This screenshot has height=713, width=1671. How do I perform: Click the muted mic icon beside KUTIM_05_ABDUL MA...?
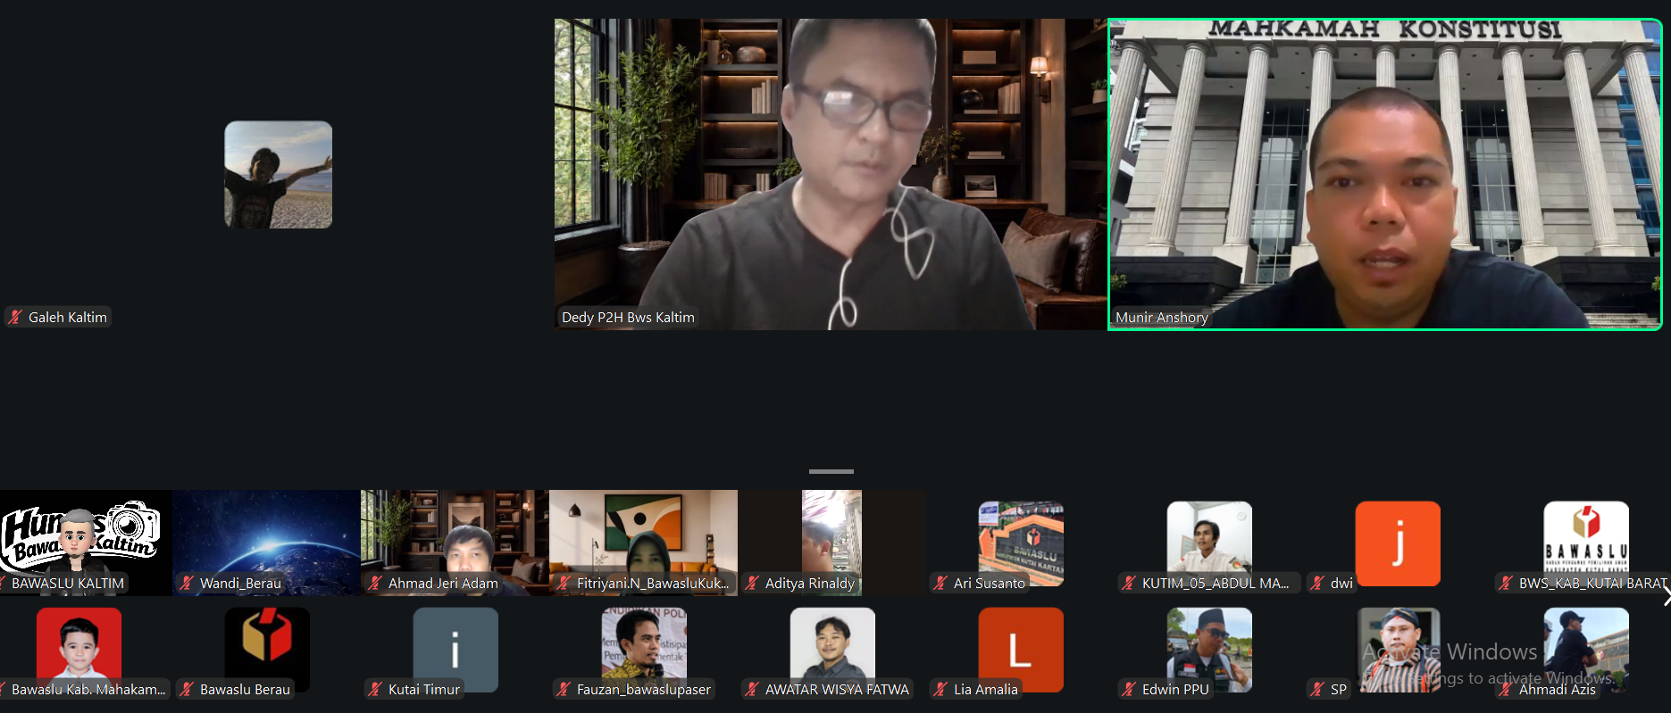[1129, 583]
